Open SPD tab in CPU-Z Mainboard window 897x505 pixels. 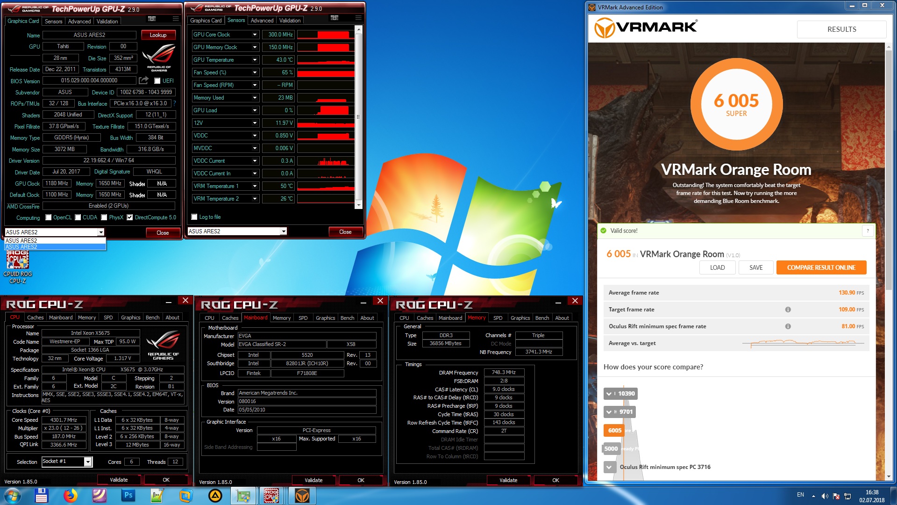coord(303,318)
